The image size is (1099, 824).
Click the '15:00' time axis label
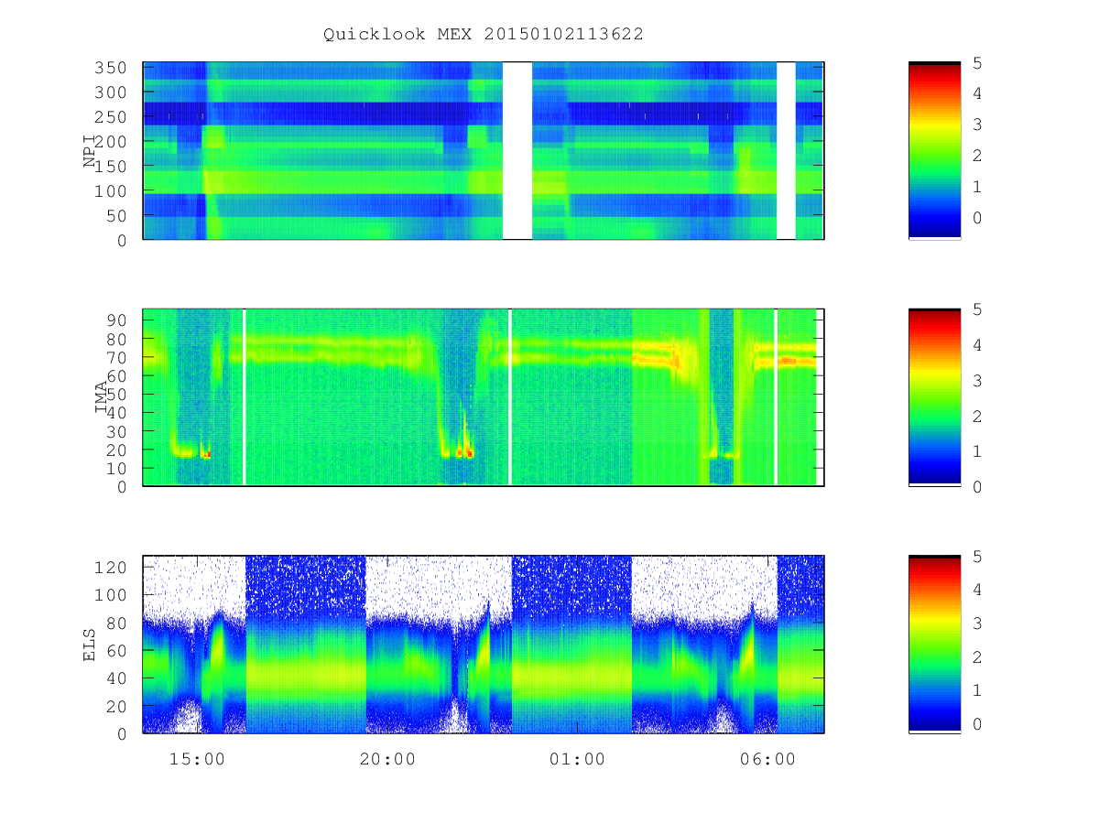tap(197, 759)
